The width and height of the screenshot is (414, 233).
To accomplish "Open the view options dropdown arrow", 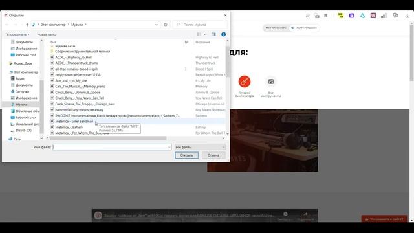I will tap(204, 34).
